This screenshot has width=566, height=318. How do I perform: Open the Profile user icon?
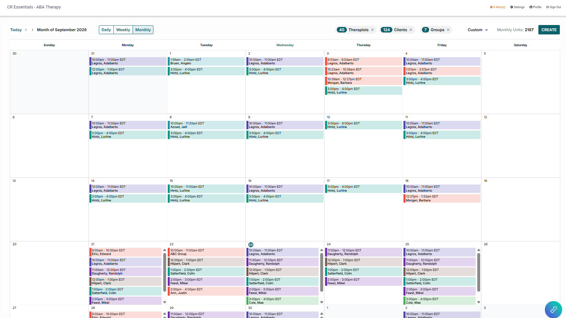[531, 7]
